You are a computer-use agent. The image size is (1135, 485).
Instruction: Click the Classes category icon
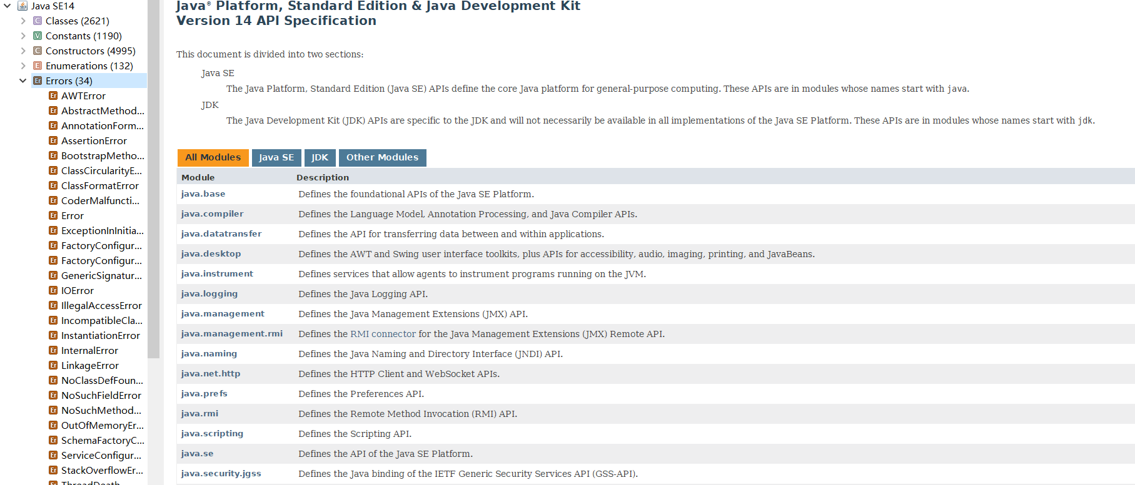click(38, 21)
